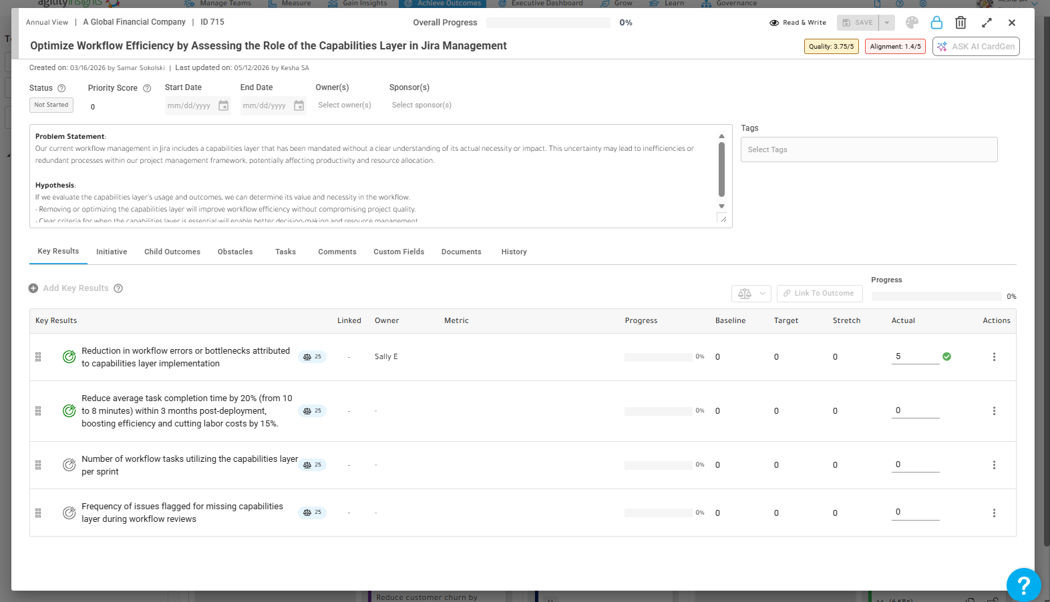
Task: Grab drag handle of Reduce average task completion row
Action: 38,411
